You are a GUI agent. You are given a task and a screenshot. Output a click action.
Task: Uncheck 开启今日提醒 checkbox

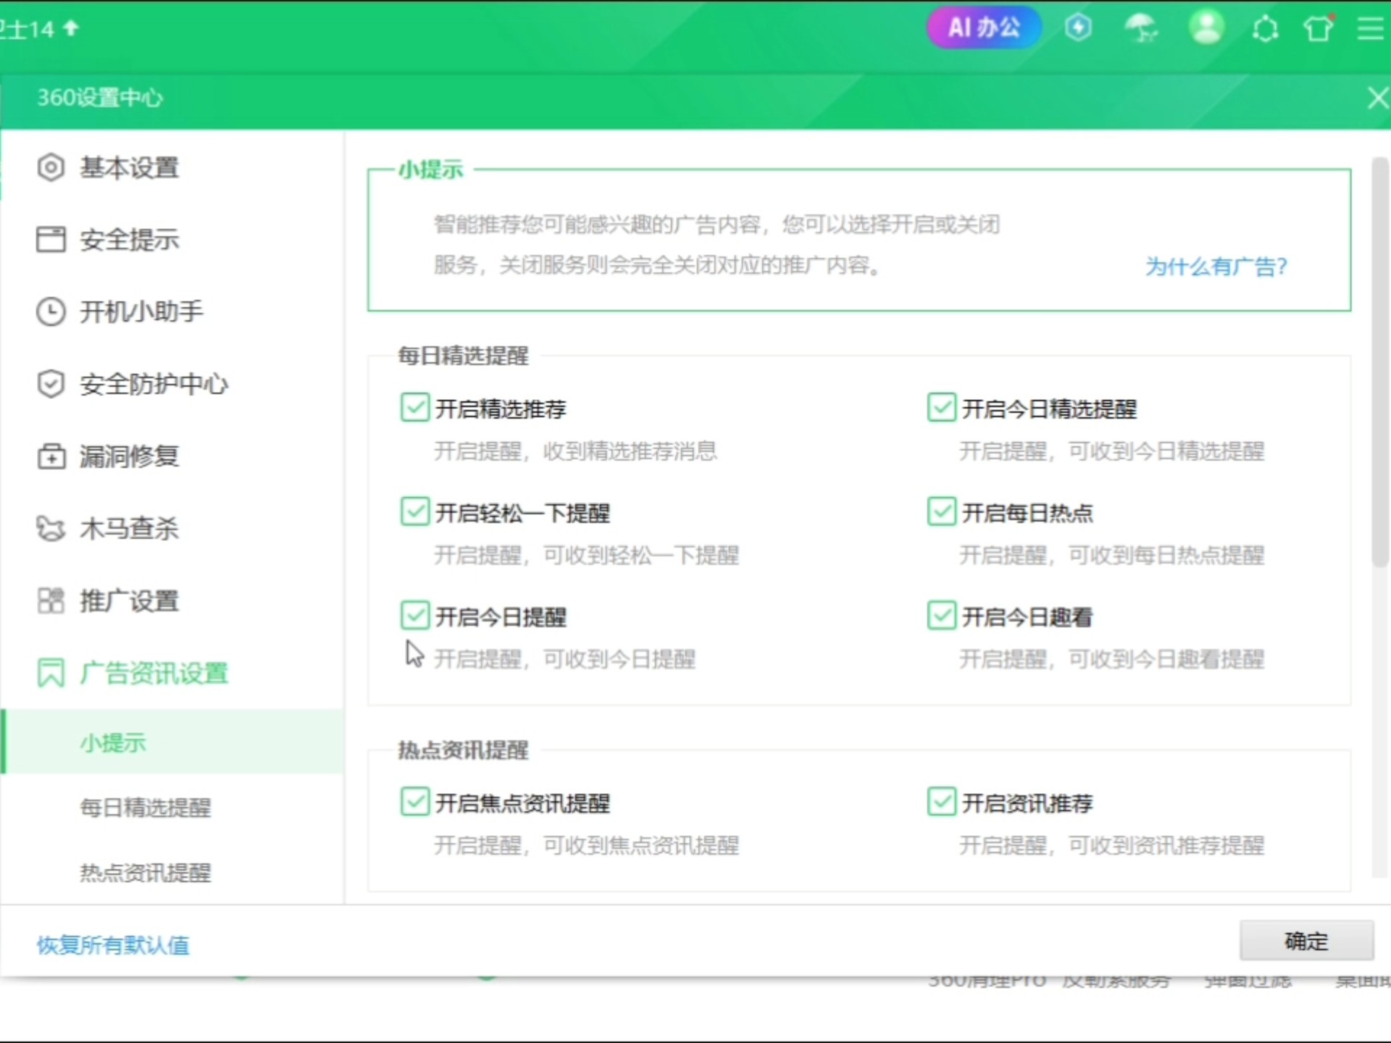[x=414, y=616]
